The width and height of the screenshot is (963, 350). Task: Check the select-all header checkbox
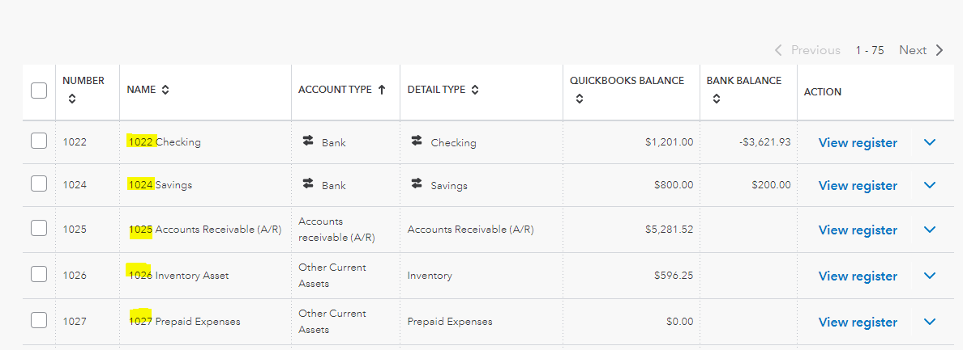(39, 91)
